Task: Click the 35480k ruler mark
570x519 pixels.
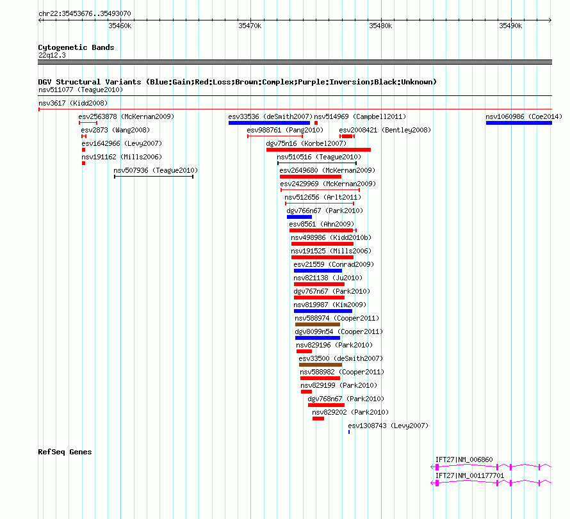Action: tap(380, 26)
